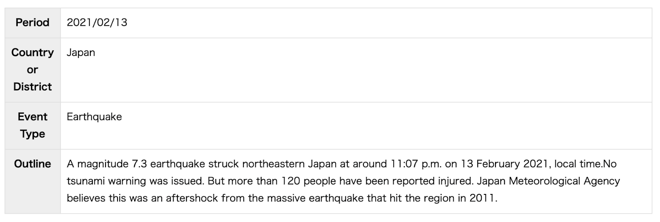Screen dimensions: 660x222
Task: Click the year 2011 in outline
Action: pyautogui.click(x=482, y=198)
